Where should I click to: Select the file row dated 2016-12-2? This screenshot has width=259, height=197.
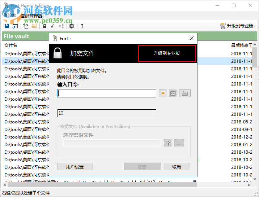[127, 137]
